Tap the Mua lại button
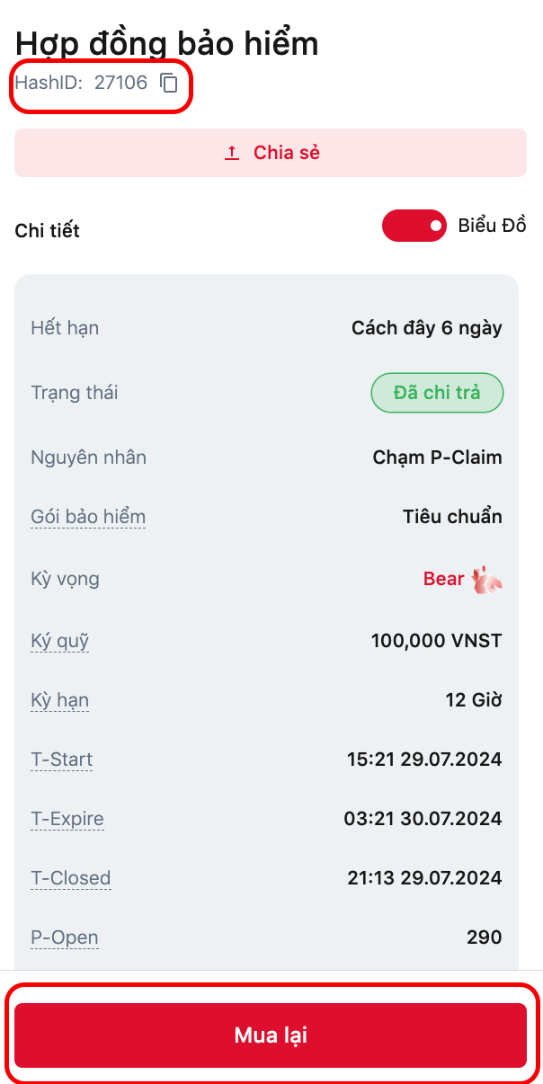 [271, 1035]
